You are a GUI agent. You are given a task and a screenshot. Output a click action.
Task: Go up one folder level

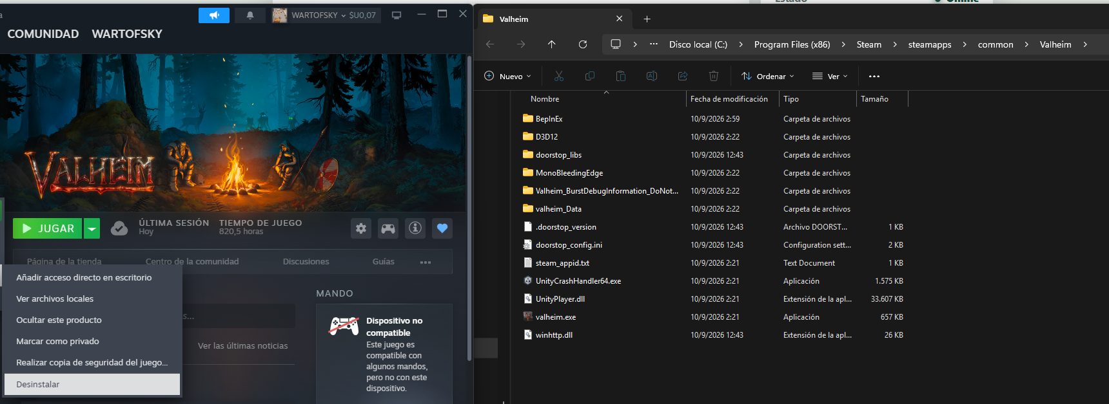[x=552, y=44]
